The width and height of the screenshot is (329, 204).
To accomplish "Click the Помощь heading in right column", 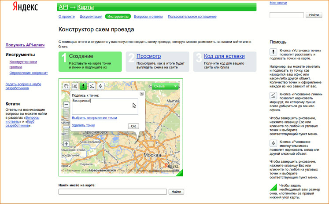I will click(x=278, y=42).
